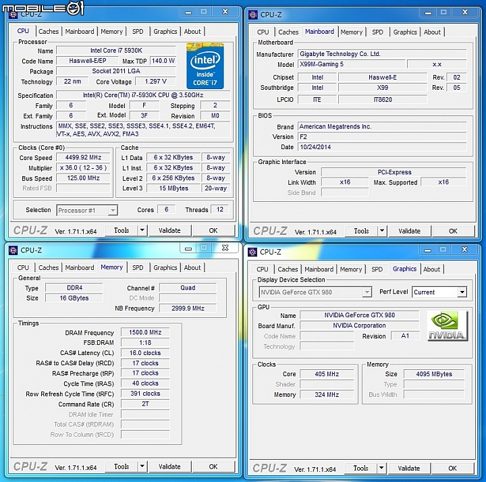
Task: Minimize the Memory CPU-Z window
Action: (188, 248)
